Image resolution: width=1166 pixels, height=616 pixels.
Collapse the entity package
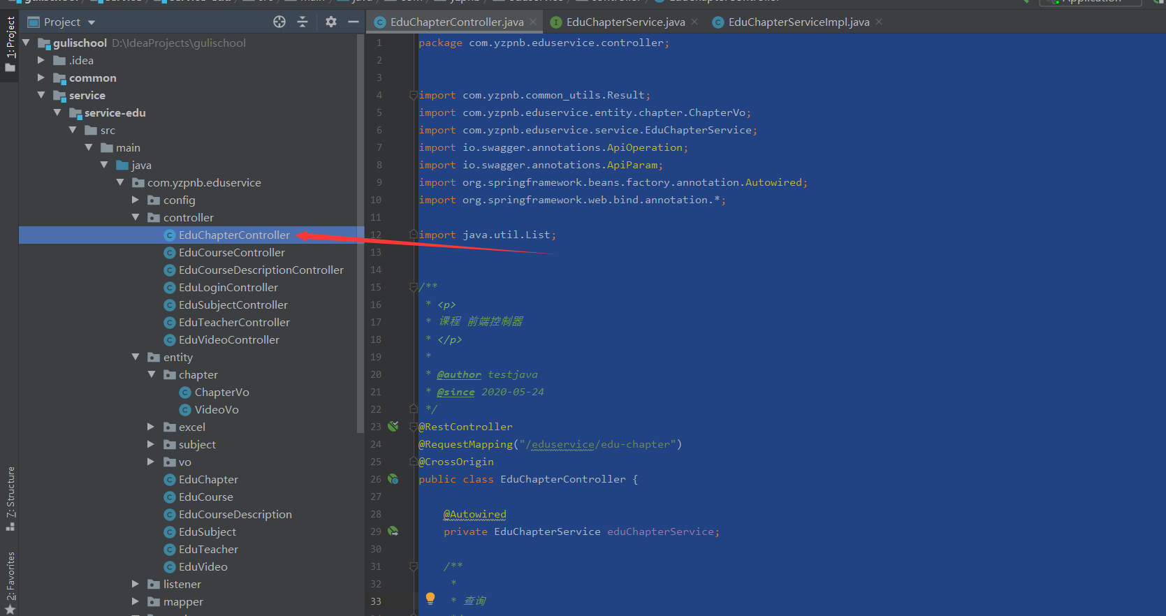136,357
